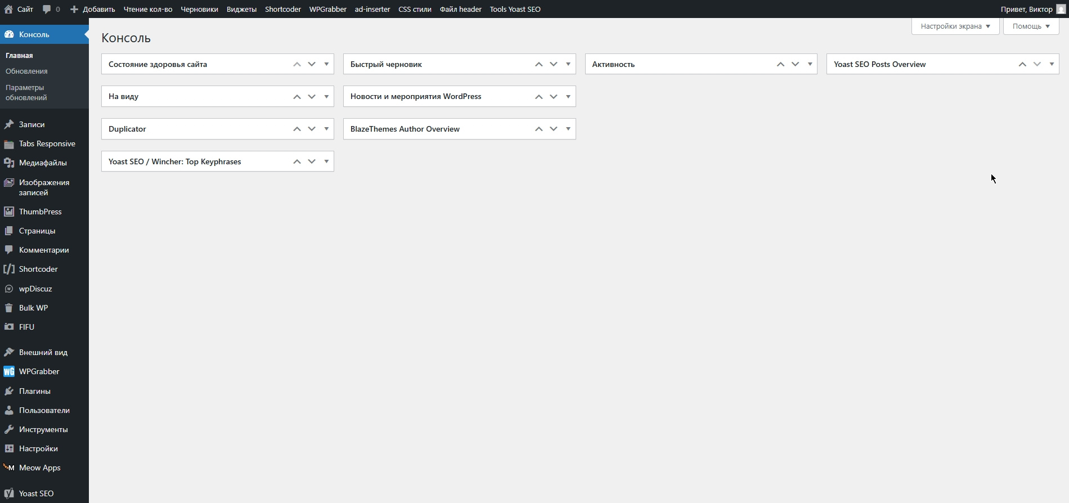This screenshot has height=503, width=1069.
Task: Click the ThumbPress sidebar icon
Action: coord(9,212)
